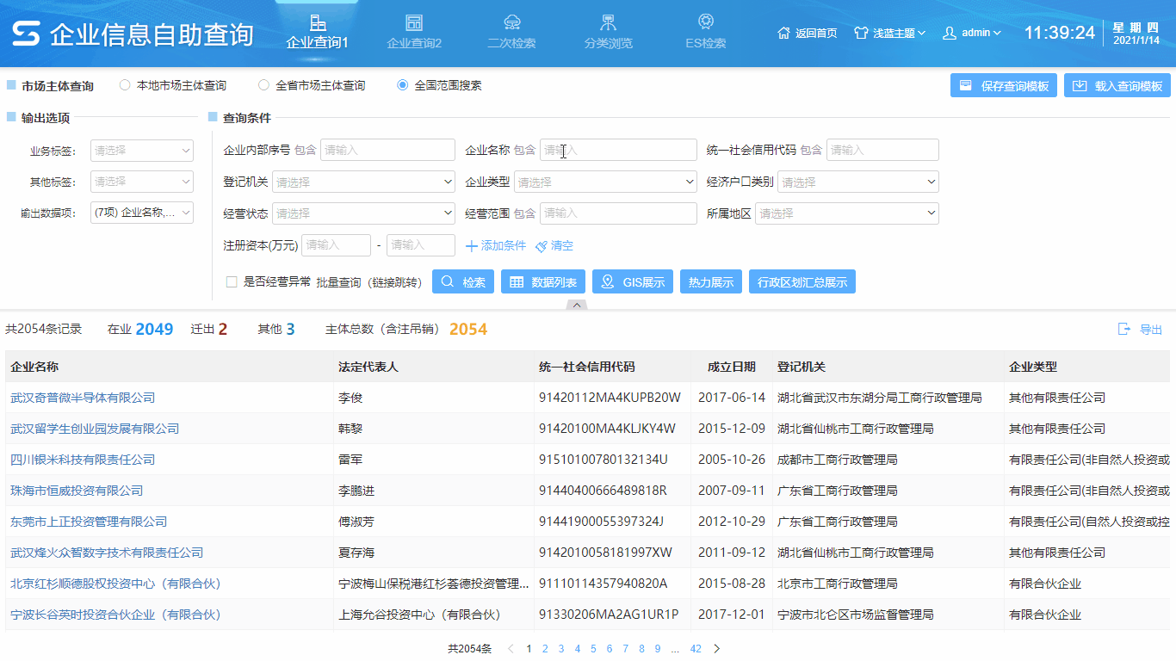This screenshot has height=661, width=1176.
Task: Click the 企业查询2 window icon
Action: (414, 22)
